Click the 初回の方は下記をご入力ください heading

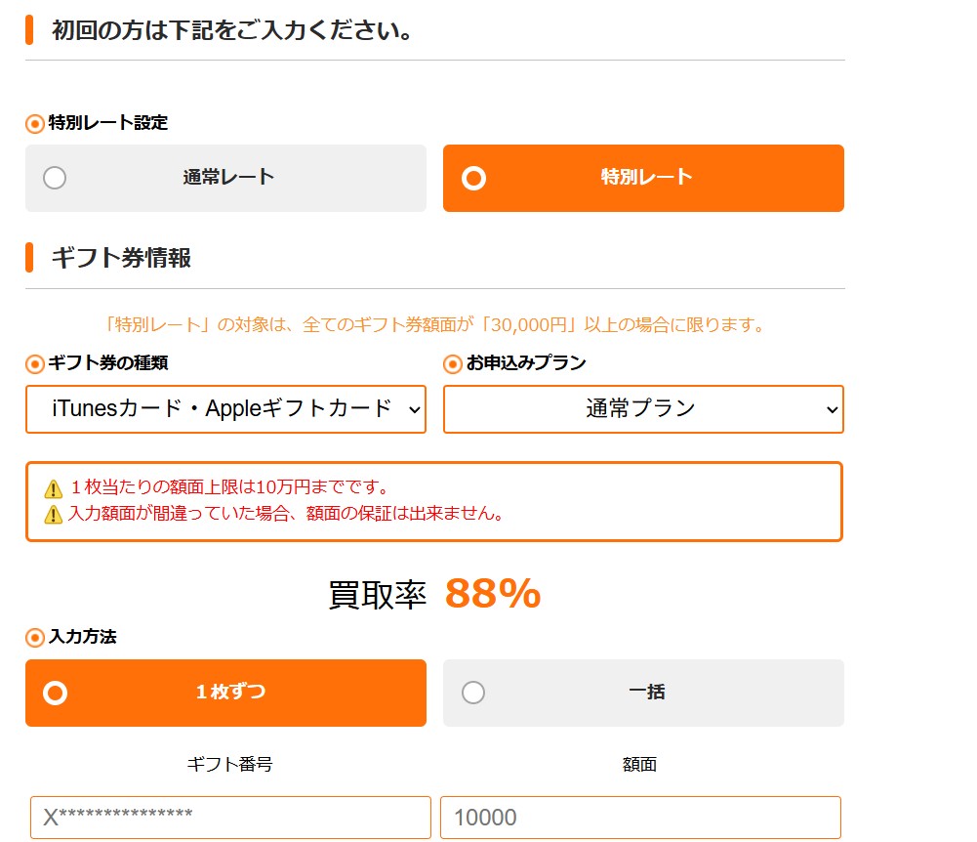coord(231,30)
